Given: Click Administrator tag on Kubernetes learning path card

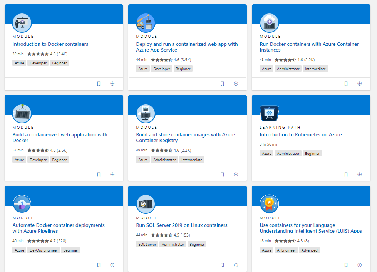Looking at the screenshot, I should [288, 153].
